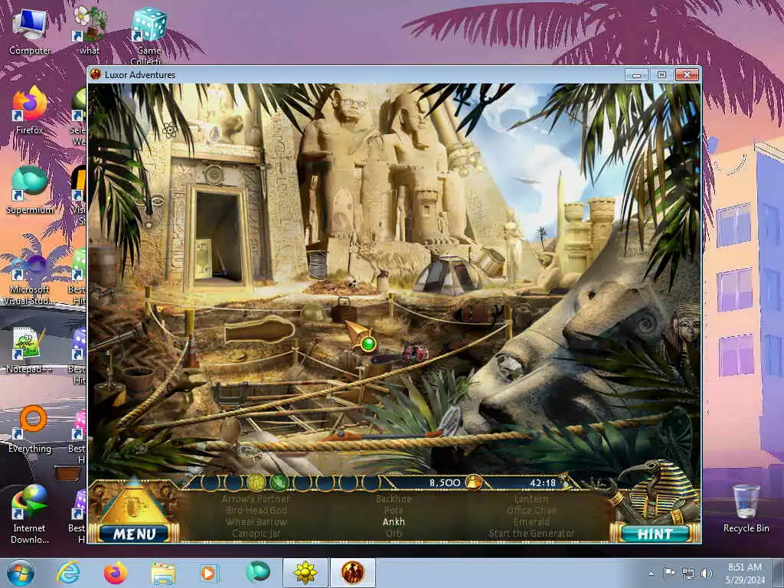Viewport: 784px width, 588px height.
Task: Click the golden pyramid jar icon above MENU
Action: click(133, 505)
